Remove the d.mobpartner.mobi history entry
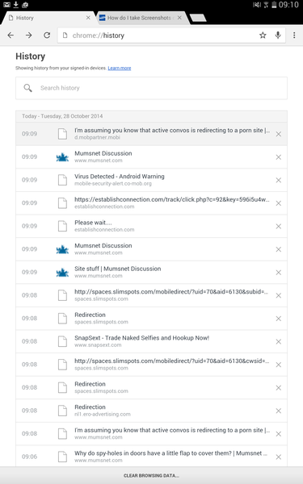Viewport: 303px width, 484px height. pos(279,134)
